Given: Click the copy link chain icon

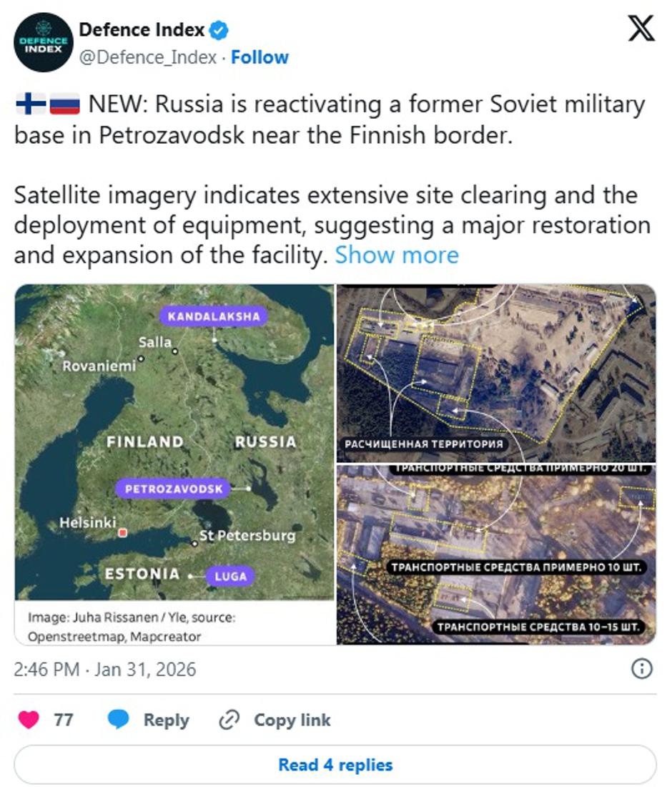Looking at the screenshot, I should tap(229, 720).
